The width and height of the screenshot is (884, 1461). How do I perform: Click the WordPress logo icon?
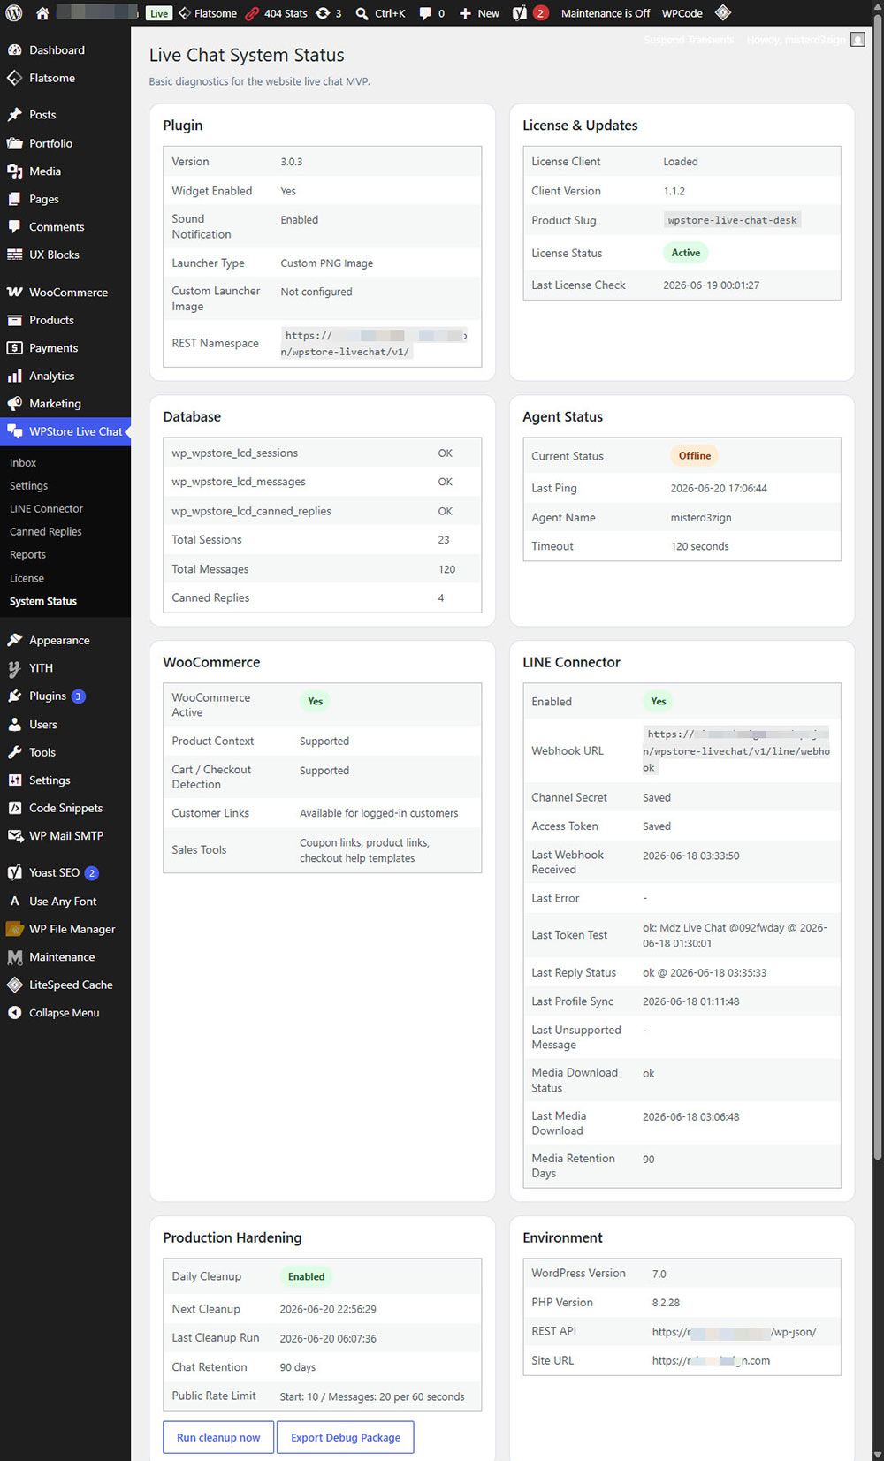14,13
